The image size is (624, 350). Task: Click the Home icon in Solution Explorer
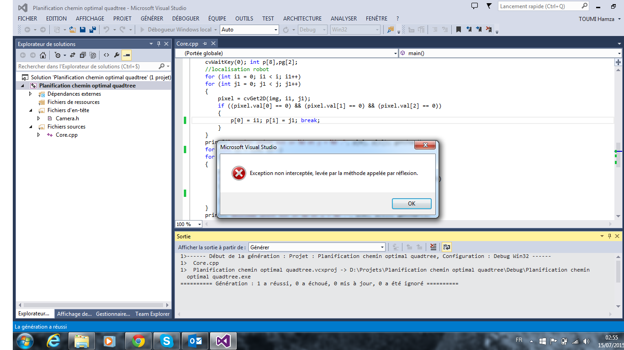pyautogui.click(x=42, y=55)
